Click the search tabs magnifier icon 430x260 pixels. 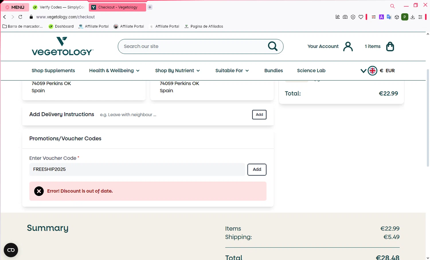point(392,6)
